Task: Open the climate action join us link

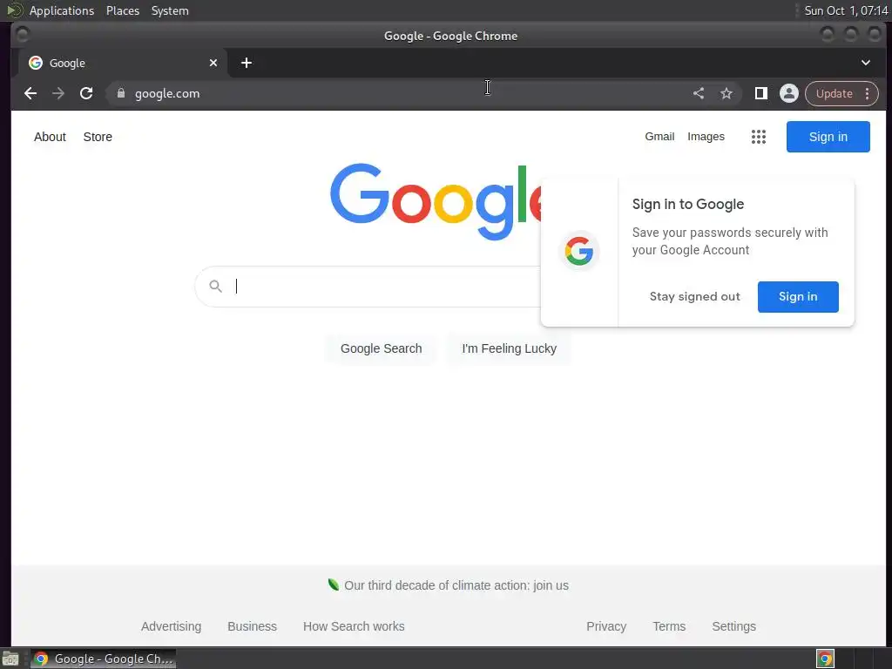Action: [x=456, y=585]
